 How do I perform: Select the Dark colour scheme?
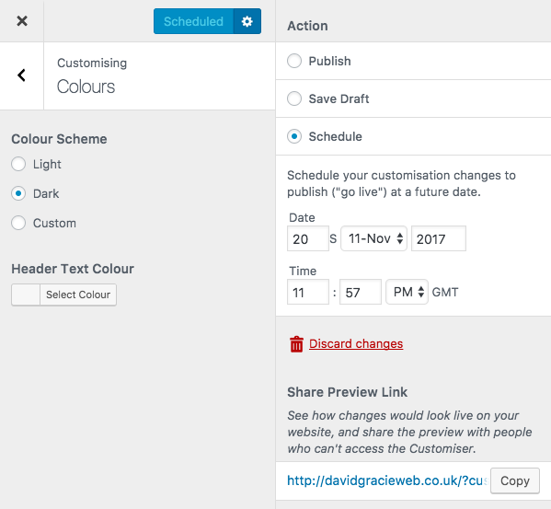click(18, 193)
